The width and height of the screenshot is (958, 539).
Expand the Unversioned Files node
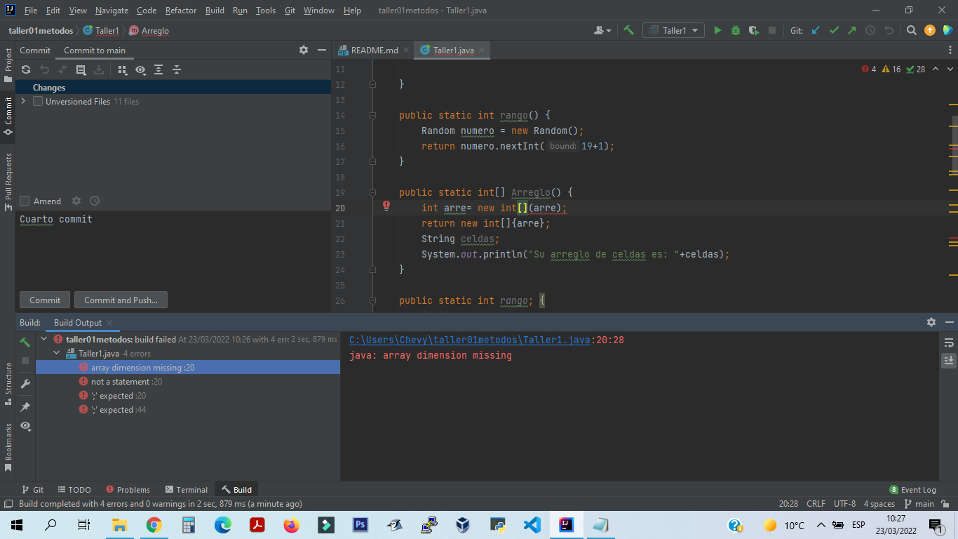24,101
